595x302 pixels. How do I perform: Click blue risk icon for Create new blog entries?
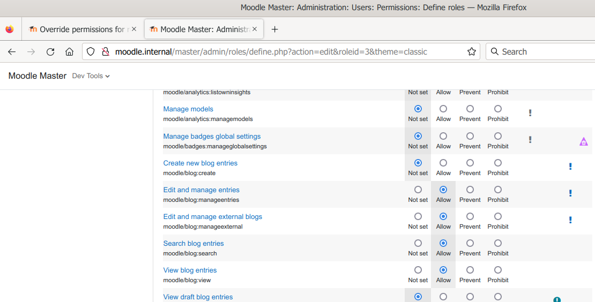tap(570, 167)
